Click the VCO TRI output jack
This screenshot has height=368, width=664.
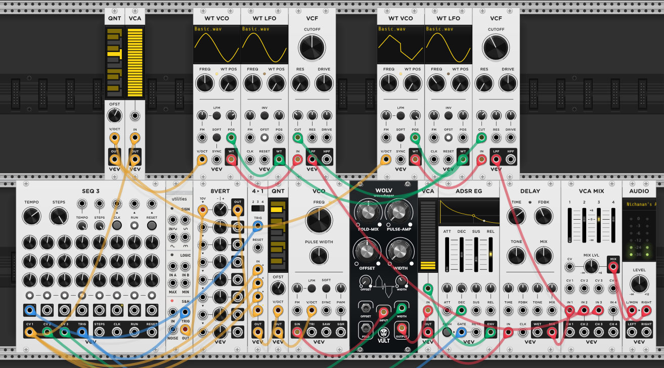pyautogui.click(x=312, y=332)
